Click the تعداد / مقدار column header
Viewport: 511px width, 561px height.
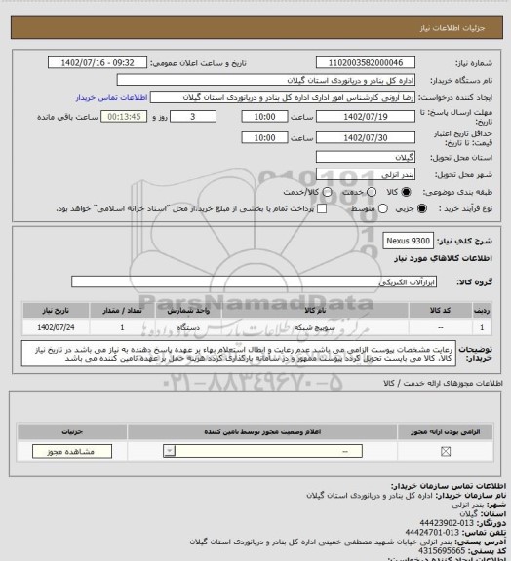122,310
